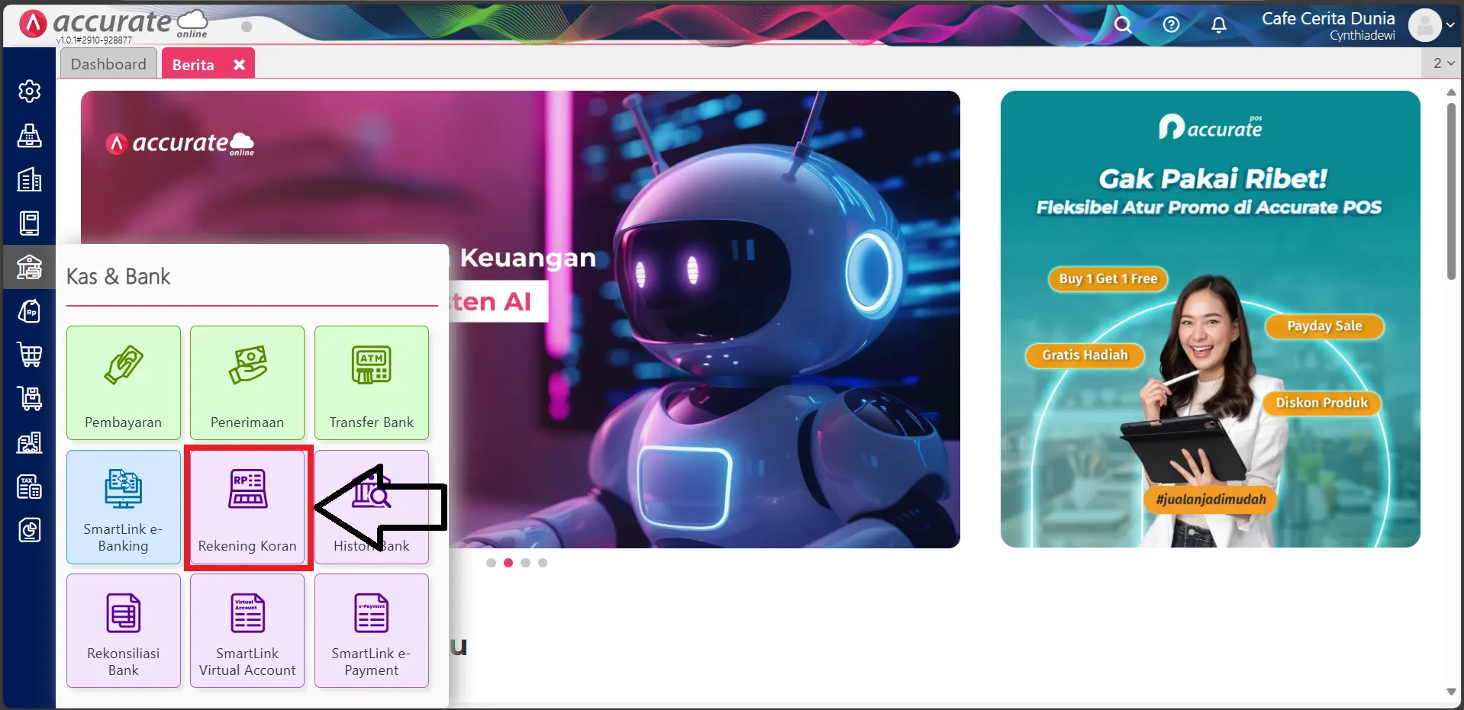1464x710 pixels.
Task: Expand the open tabs count dropdown
Action: click(x=1443, y=63)
